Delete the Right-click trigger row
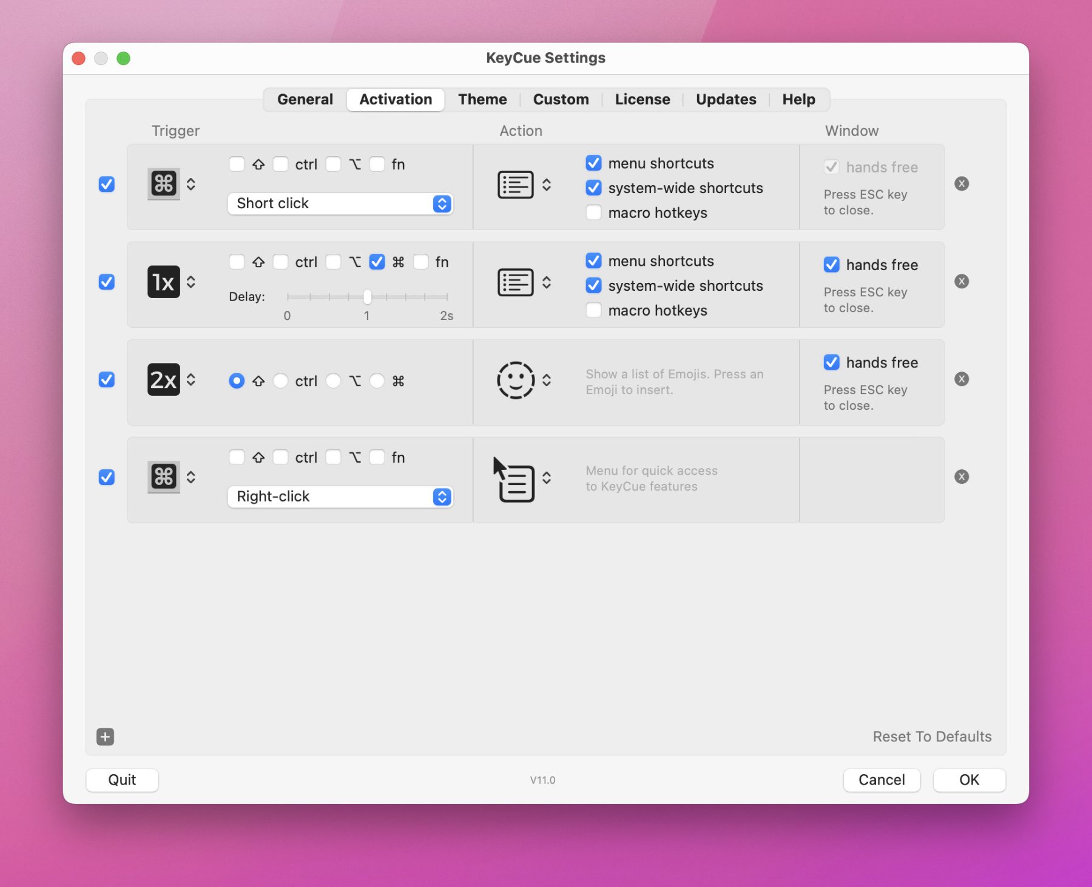Viewport: 1092px width, 887px height. click(x=961, y=477)
